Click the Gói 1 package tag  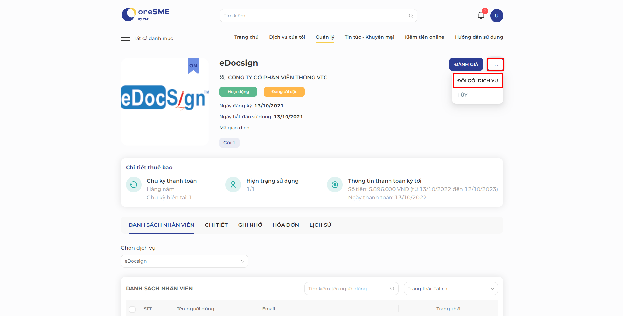[229, 143]
